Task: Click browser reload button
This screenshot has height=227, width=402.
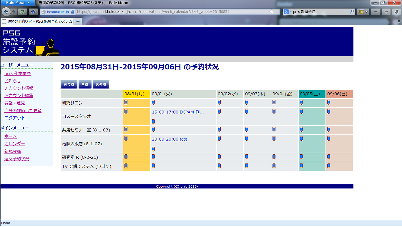Action: point(22,12)
